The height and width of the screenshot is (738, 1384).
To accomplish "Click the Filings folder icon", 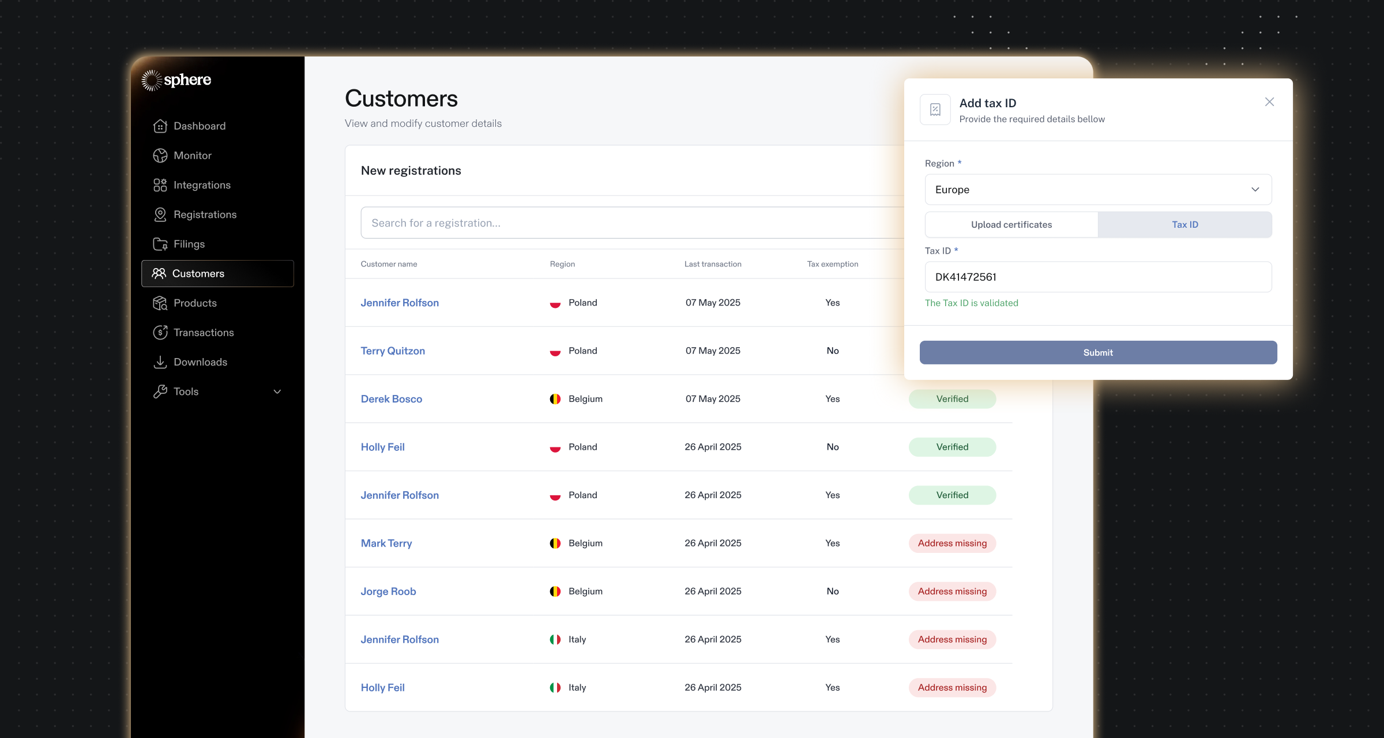I will tap(160, 244).
